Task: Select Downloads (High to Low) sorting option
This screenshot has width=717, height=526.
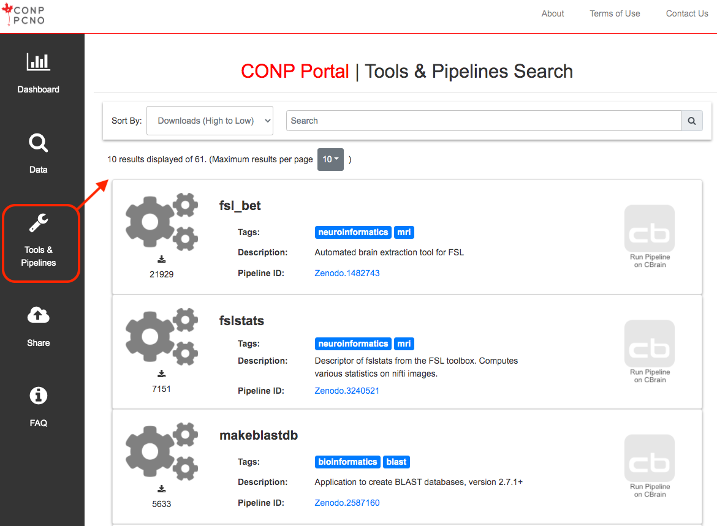Action: pos(210,121)
